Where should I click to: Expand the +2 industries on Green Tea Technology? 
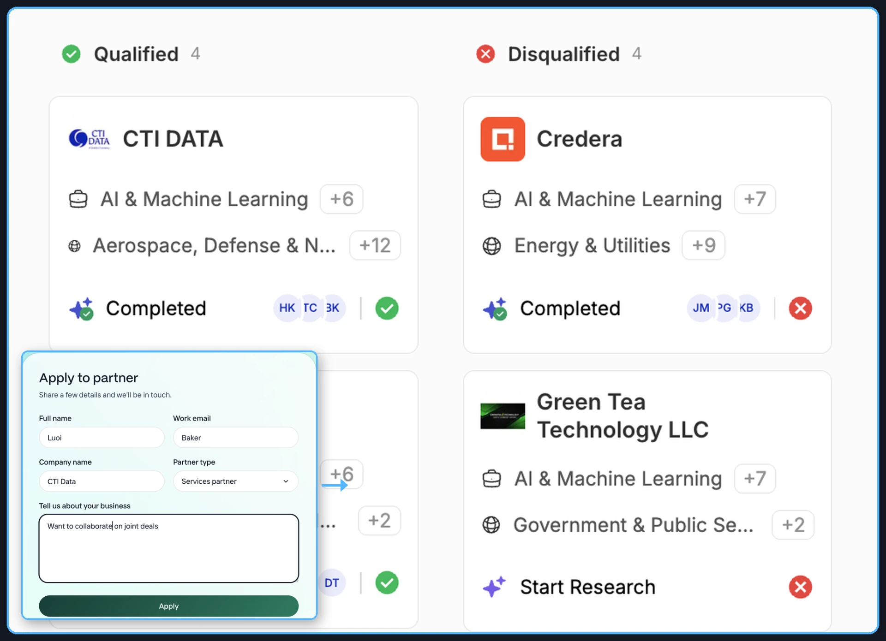click(793, 525)
